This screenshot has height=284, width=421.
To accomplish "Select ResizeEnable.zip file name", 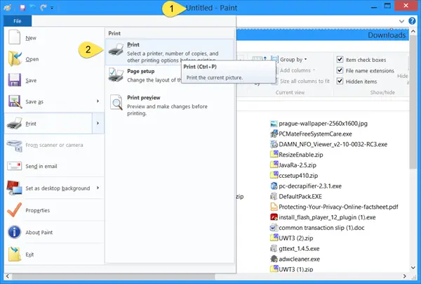I will [301, 155].
